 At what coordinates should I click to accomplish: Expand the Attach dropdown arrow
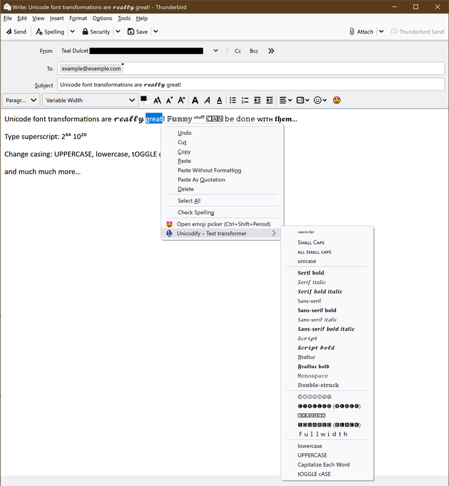point(382,32)
